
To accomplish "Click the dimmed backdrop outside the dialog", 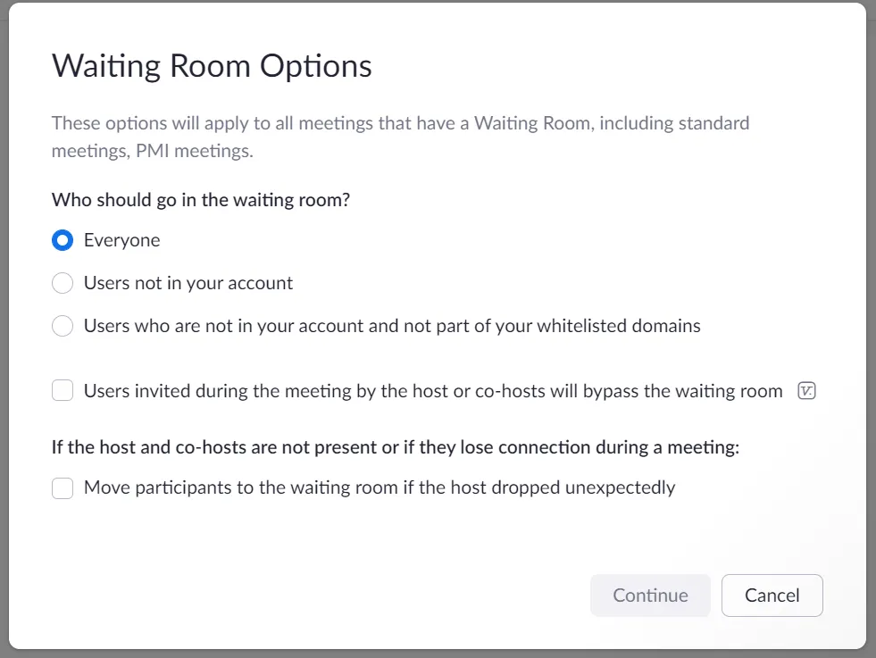I will (x=871, y=357).
